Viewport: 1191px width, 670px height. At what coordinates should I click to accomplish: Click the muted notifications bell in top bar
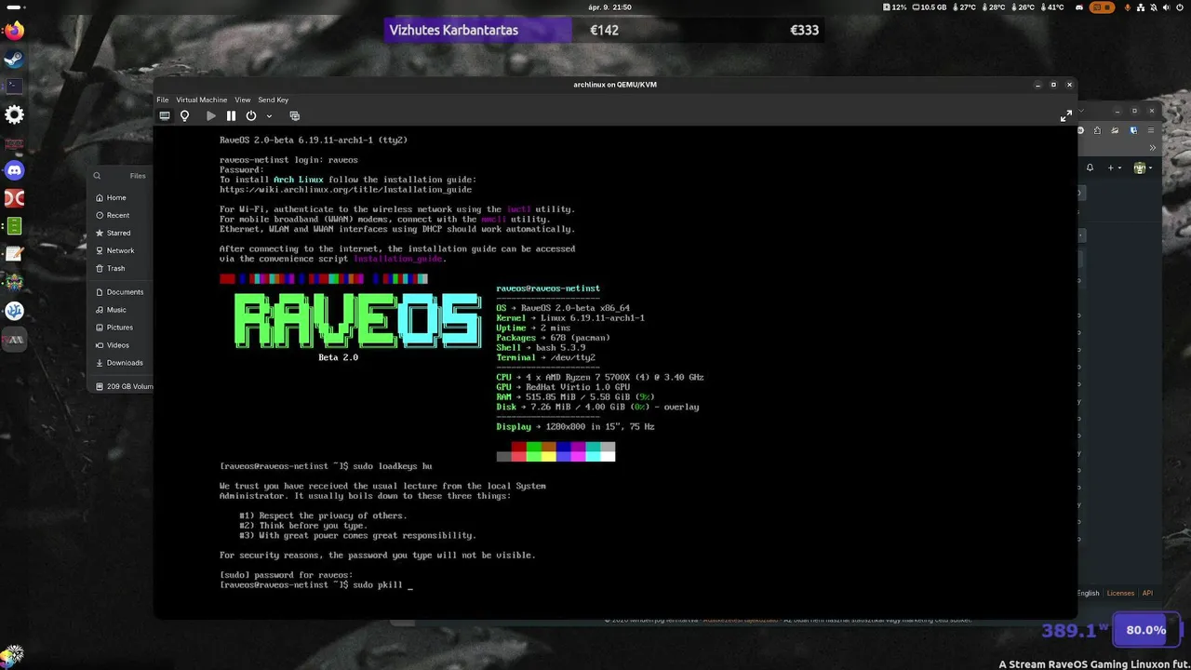click(1154, 7)
